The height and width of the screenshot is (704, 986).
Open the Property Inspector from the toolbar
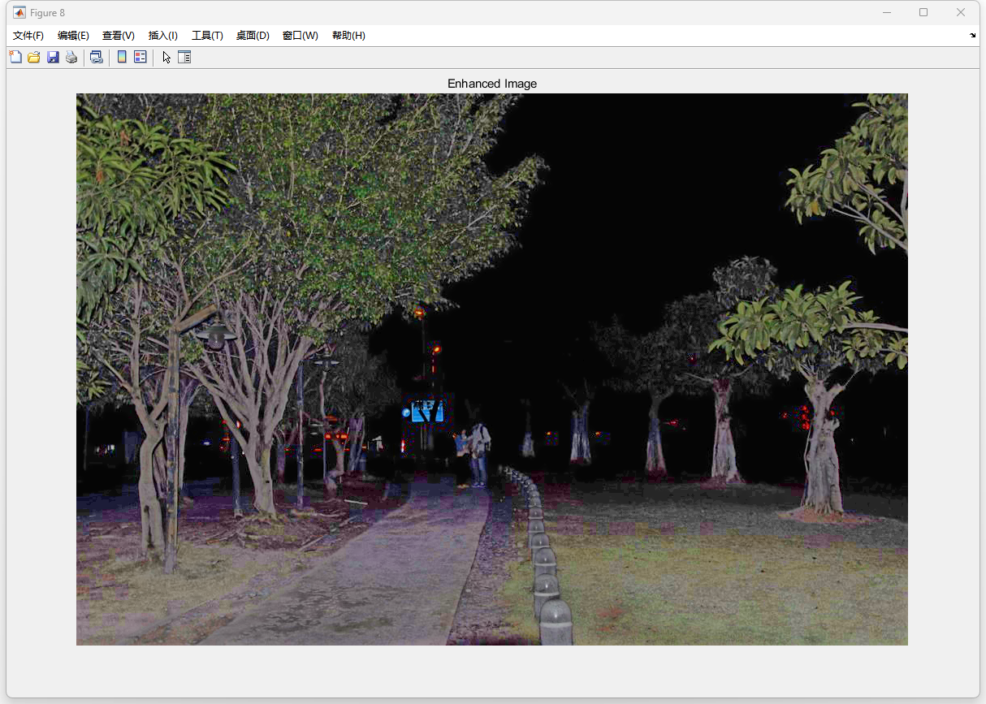184,57
